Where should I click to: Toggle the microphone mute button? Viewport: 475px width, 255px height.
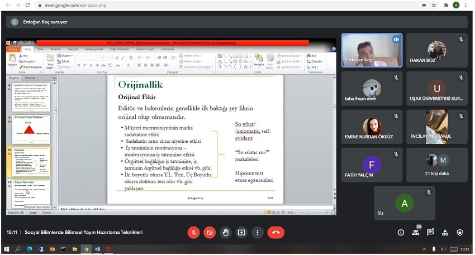(193, 233)
